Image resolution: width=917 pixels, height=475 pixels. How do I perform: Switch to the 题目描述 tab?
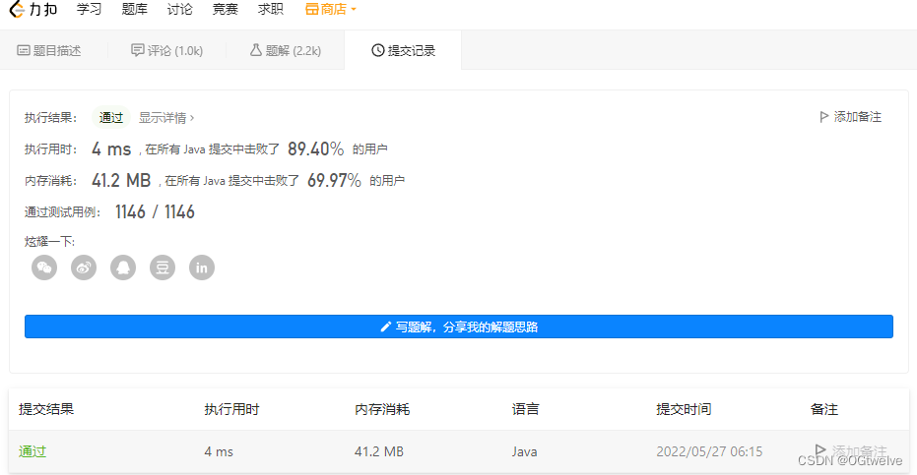pos(49,51)
